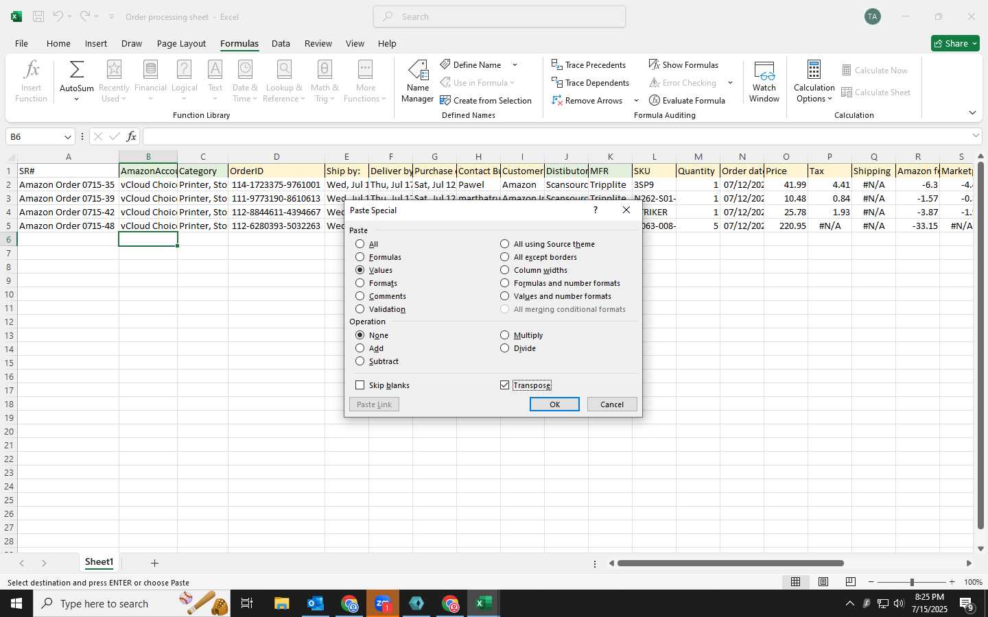Open the Name Box dropdown arrow

pos(67,137)
